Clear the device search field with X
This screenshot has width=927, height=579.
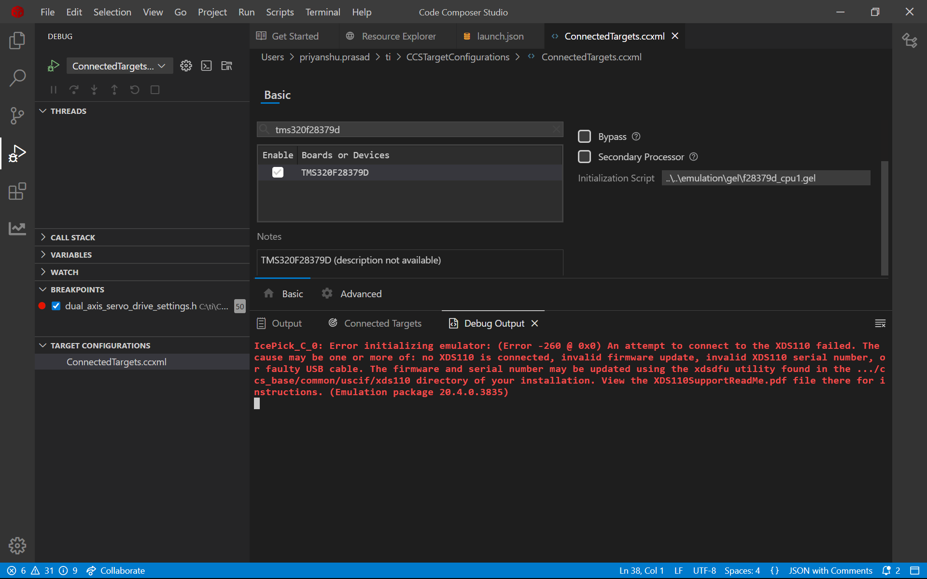[x=557, y=129]
